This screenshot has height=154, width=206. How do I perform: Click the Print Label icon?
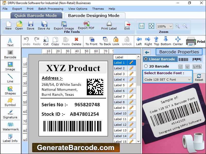(109, 25)
